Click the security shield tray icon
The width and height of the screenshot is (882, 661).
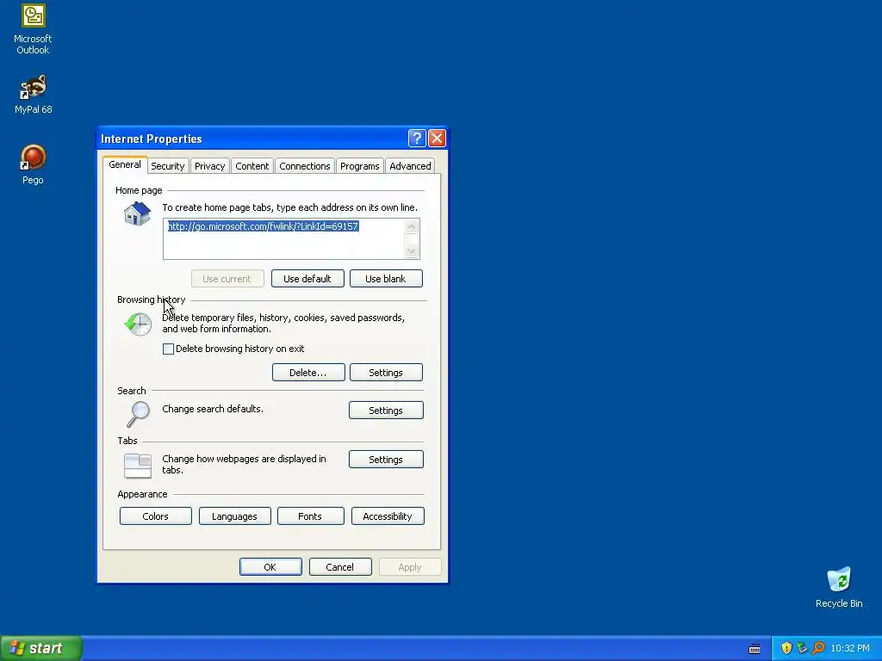pyautogui.click(x=786, y=648)
